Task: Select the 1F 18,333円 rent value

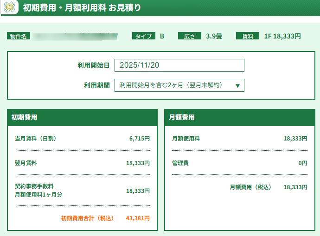Action: point(282,36)
